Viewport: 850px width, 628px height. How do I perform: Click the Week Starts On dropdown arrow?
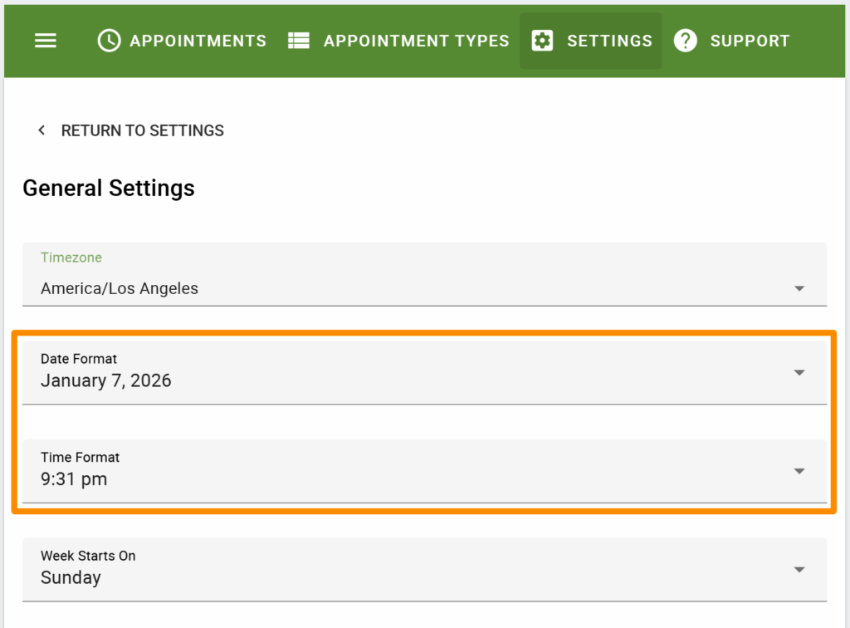click(799, 569)
